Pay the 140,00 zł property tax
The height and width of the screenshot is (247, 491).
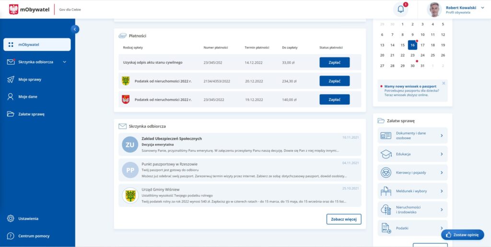coord(334,100)
